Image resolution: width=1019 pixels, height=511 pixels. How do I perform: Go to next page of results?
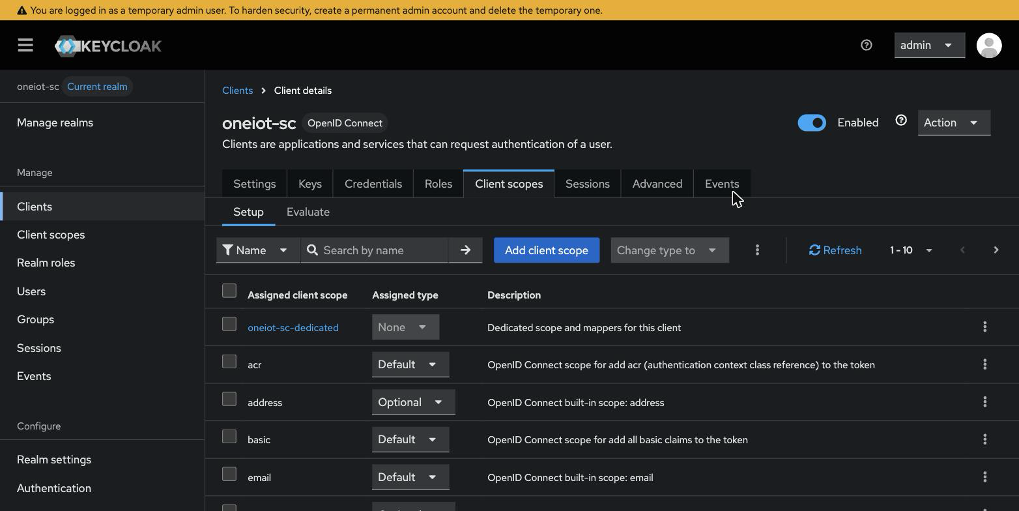(996, 250)
